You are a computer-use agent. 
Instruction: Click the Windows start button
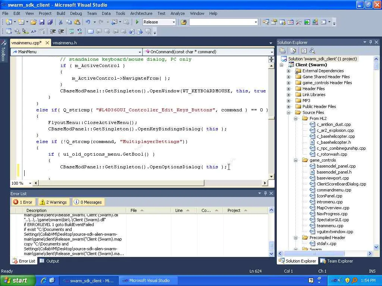17,280
